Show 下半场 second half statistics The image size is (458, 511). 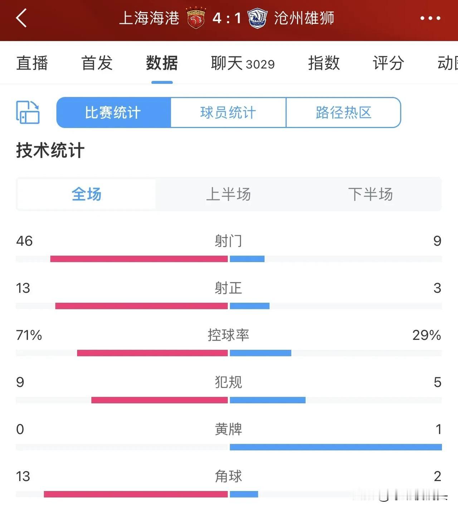pyautogui.click(x=370, y=194)
